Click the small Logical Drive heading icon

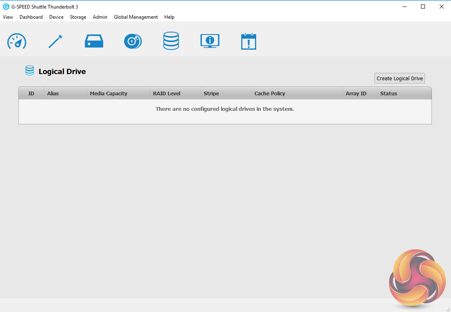[30, 70]
